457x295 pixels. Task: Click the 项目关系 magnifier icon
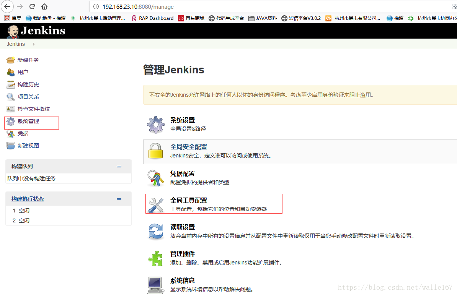10,97
